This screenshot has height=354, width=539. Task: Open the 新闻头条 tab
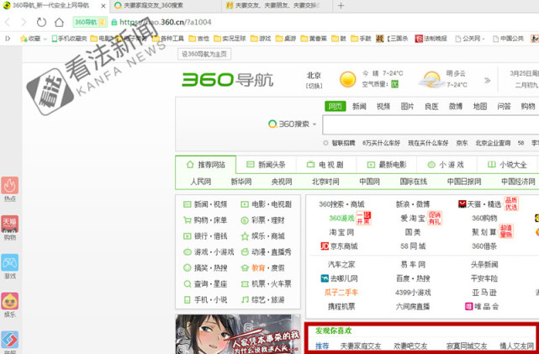266,165
